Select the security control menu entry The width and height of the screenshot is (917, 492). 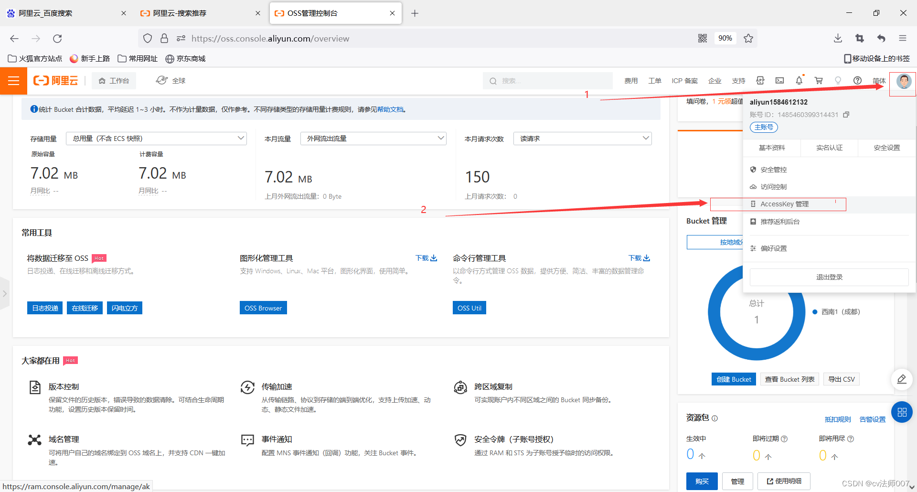pos(829,170)
